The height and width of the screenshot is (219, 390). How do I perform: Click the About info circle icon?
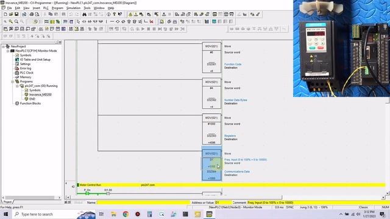coord(108,15)
